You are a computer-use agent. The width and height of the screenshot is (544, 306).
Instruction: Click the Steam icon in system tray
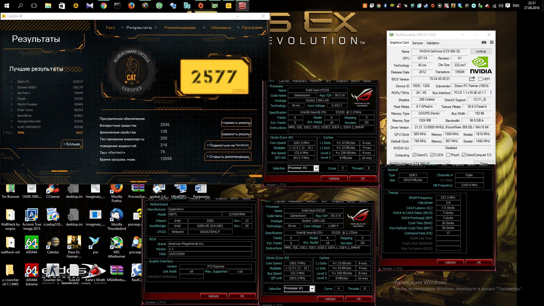click(x=426, y=5)
